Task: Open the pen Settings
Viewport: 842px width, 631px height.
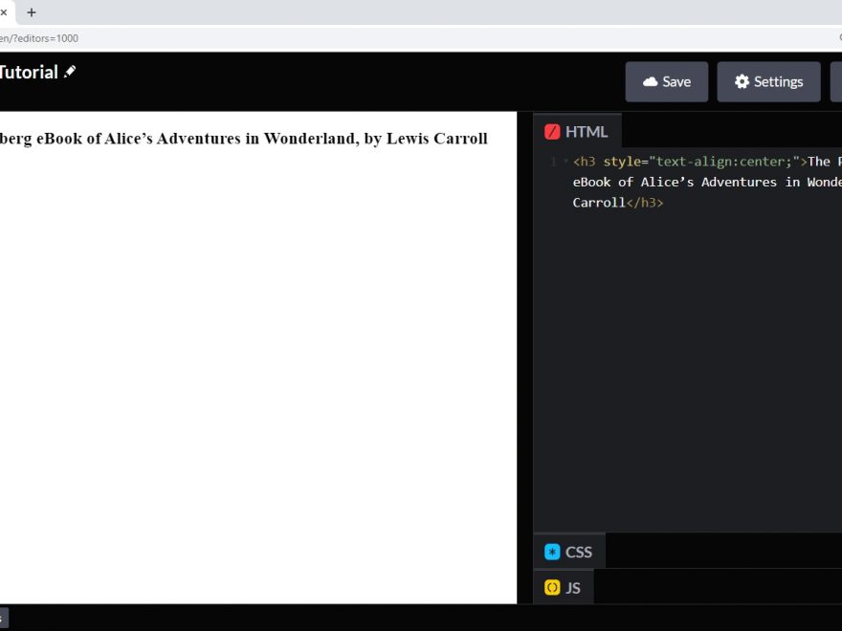Action: point(768,82)
